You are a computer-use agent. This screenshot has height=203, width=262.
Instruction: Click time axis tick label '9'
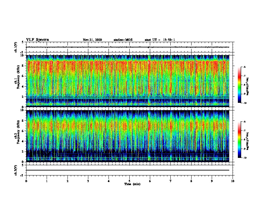tap(212, 181)
